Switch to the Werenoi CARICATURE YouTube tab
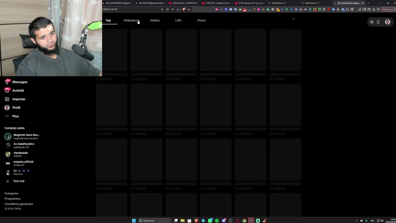 (x=184, y=3)
